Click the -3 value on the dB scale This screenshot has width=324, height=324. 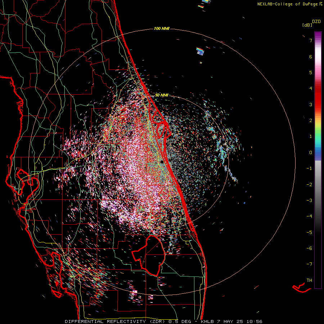pos(309,200)
